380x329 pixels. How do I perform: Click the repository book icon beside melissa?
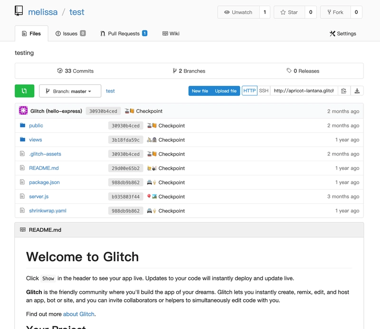pyautogui.click(x=19, y=12)
